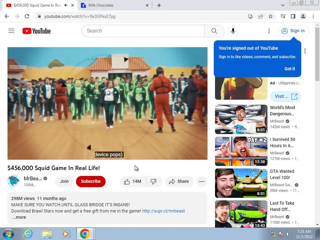Open Last To Take Hand Off thumbnail

point(241,214)
